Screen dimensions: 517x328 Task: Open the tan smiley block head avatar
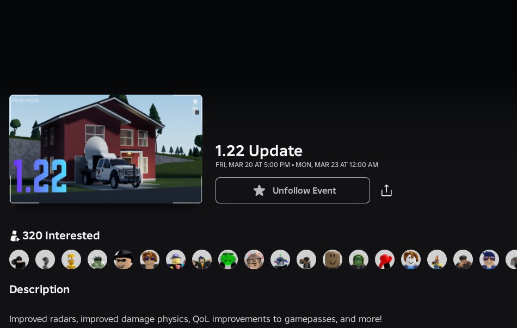click(333, 259)
